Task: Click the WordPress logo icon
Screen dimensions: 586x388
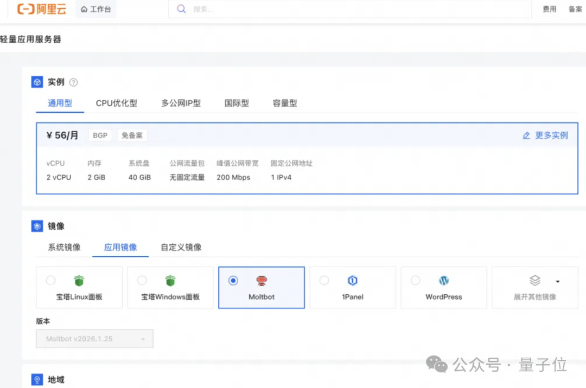Action: click(444, 281)
